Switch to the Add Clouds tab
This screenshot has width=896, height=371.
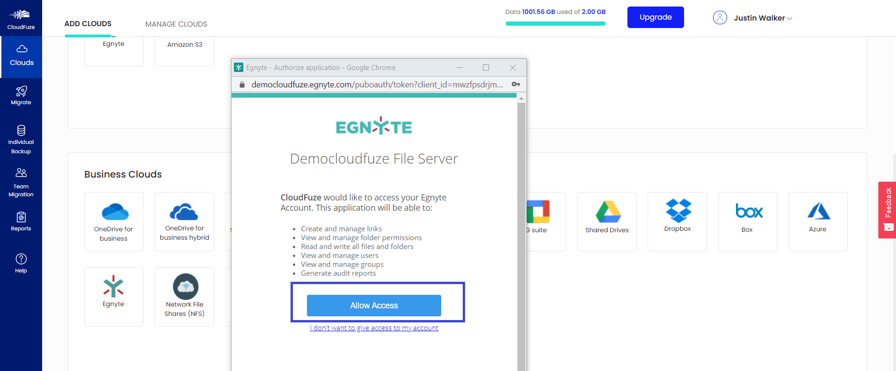tap(88, 24)
